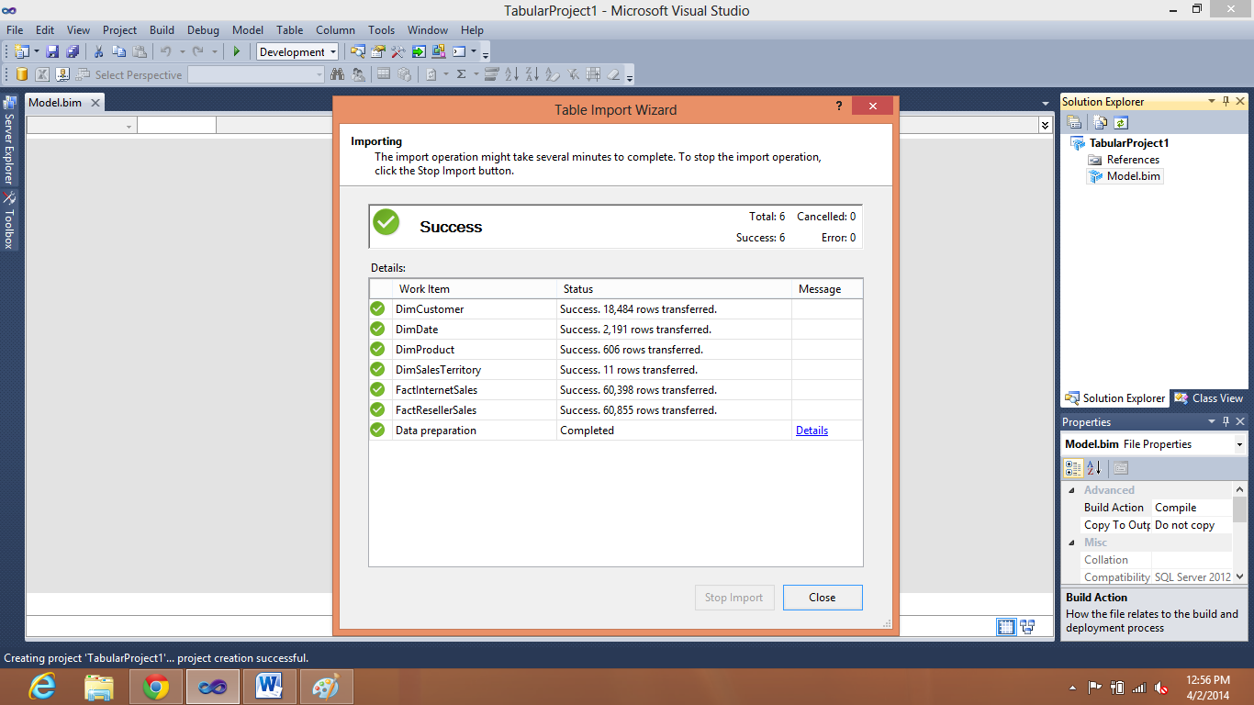Open Google Chrome from the taskbar
Image resolution: width=1254 pixels, height=705 pixels.
click(x=156, y=686)
